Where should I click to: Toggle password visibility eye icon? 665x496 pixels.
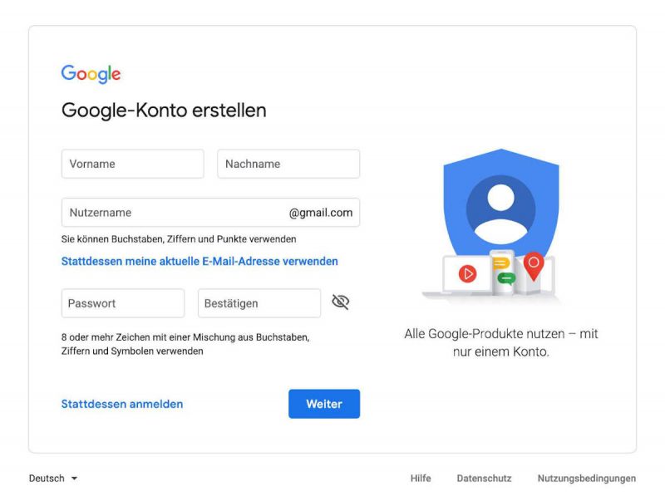coord(340,302)
